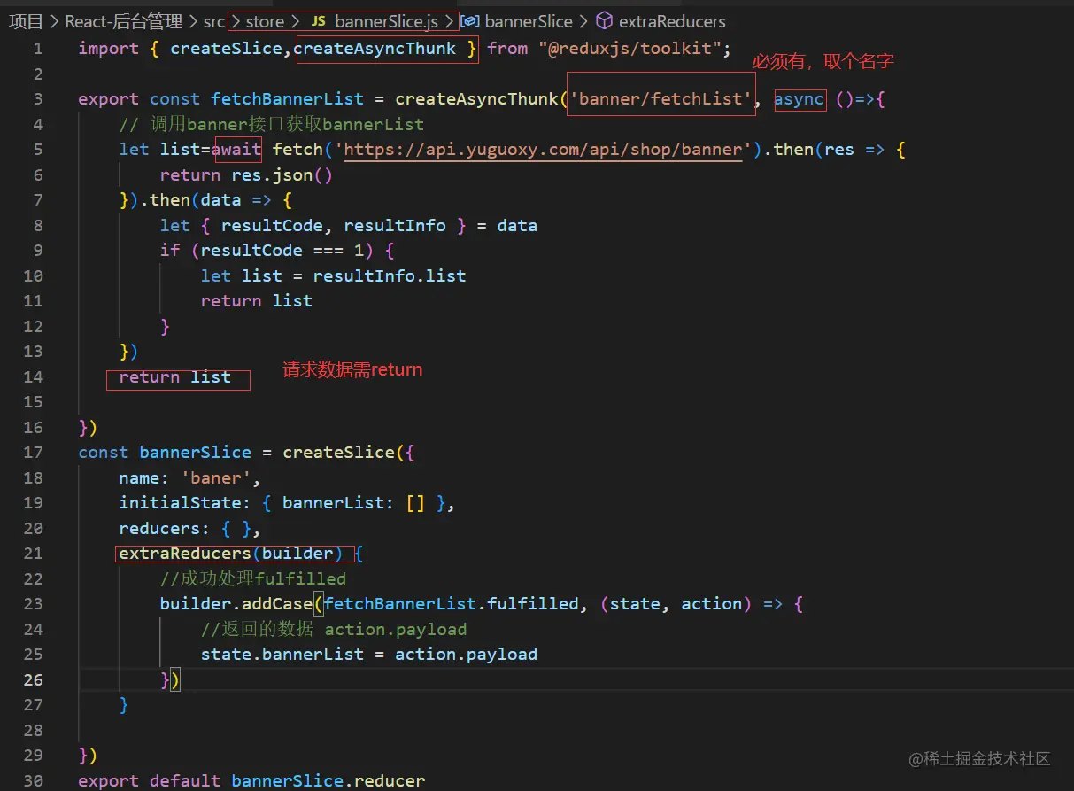Click the JS file icon in breadcrumb
The width and height of the screenshot is (1074, 791).
(x=317, y=21)
